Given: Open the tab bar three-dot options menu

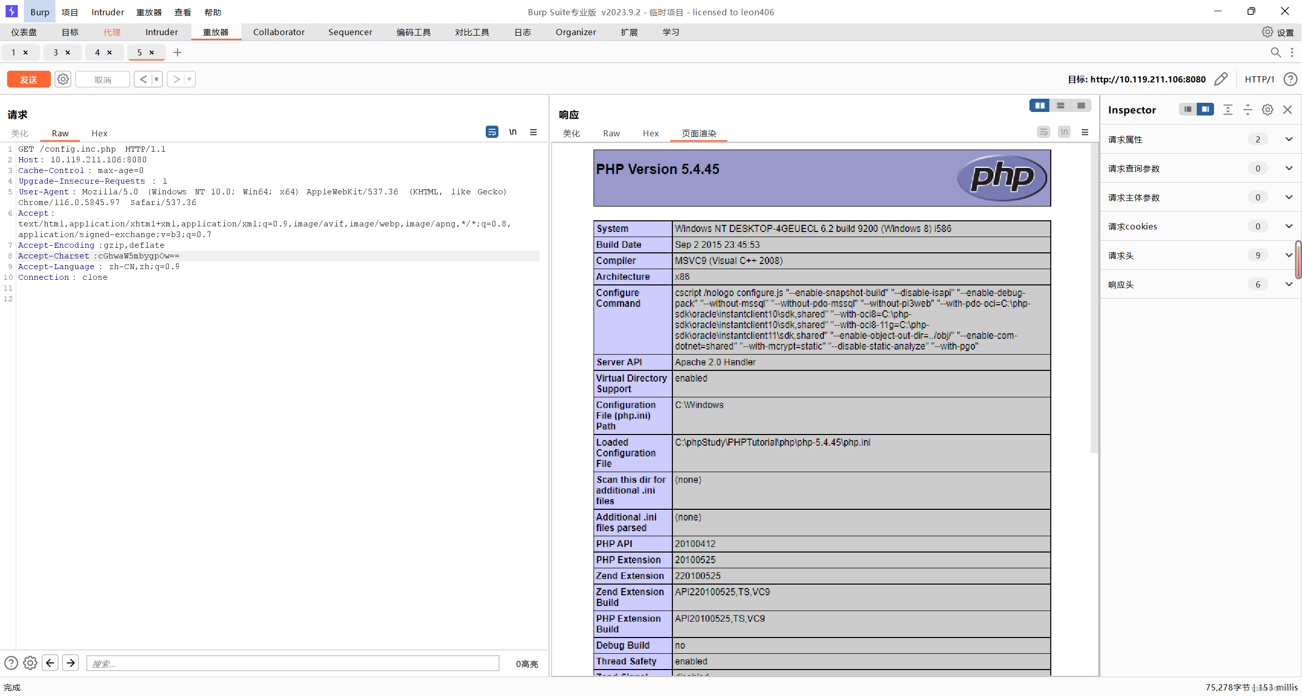Looking at the screenshot, I should (x=1292, y=52).
